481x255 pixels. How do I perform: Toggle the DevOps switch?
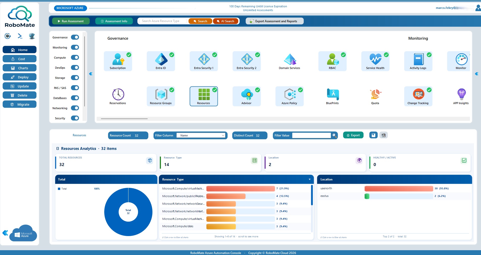click(x=75, y=68)
